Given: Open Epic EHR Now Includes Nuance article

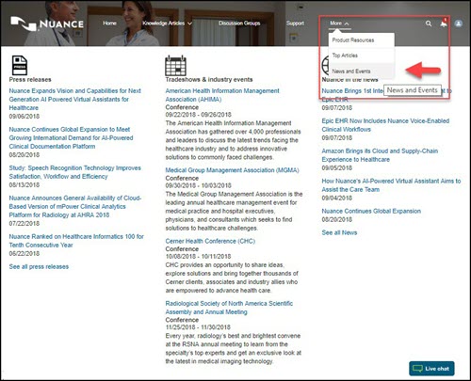Looking at the screenshot, I should tap(385, 125).
